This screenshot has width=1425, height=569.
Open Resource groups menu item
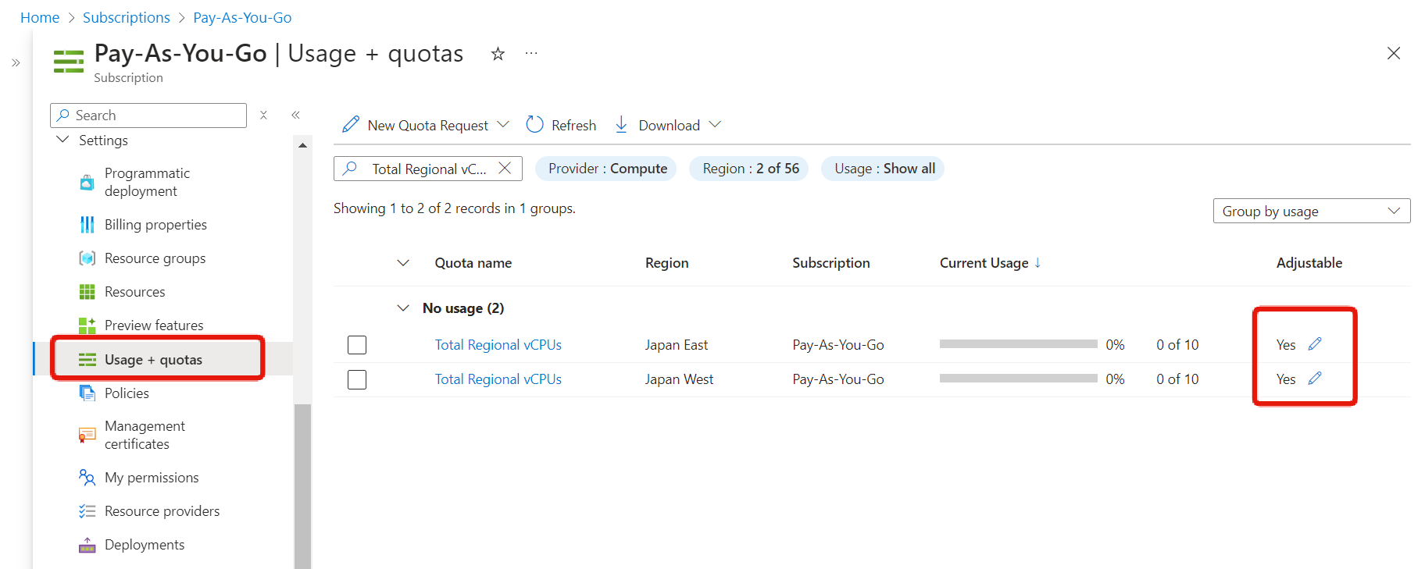[x=155, y=258]
